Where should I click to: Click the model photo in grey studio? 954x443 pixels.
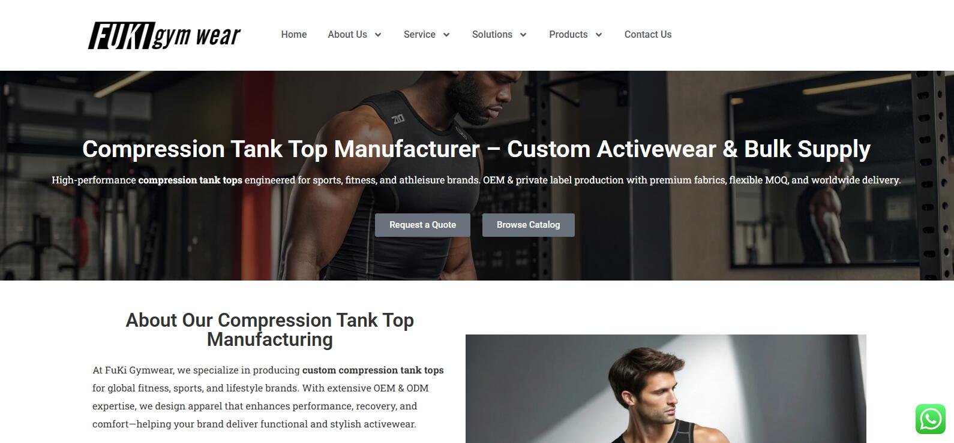point(666,388)
